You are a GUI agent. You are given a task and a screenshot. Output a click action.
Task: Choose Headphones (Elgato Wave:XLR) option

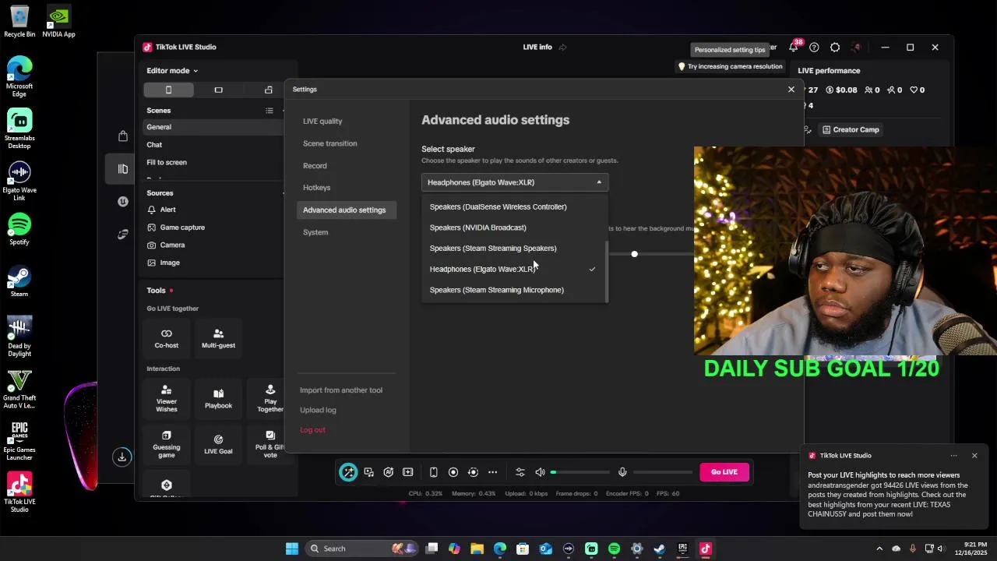514,269
